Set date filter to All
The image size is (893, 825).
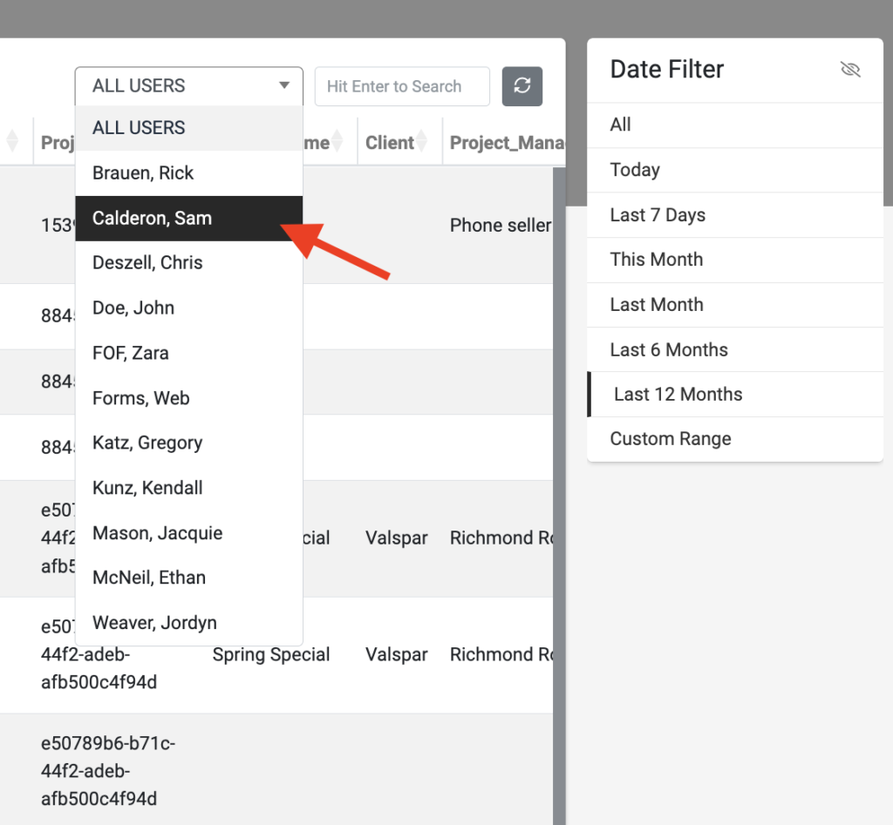[x=734, y=125]
